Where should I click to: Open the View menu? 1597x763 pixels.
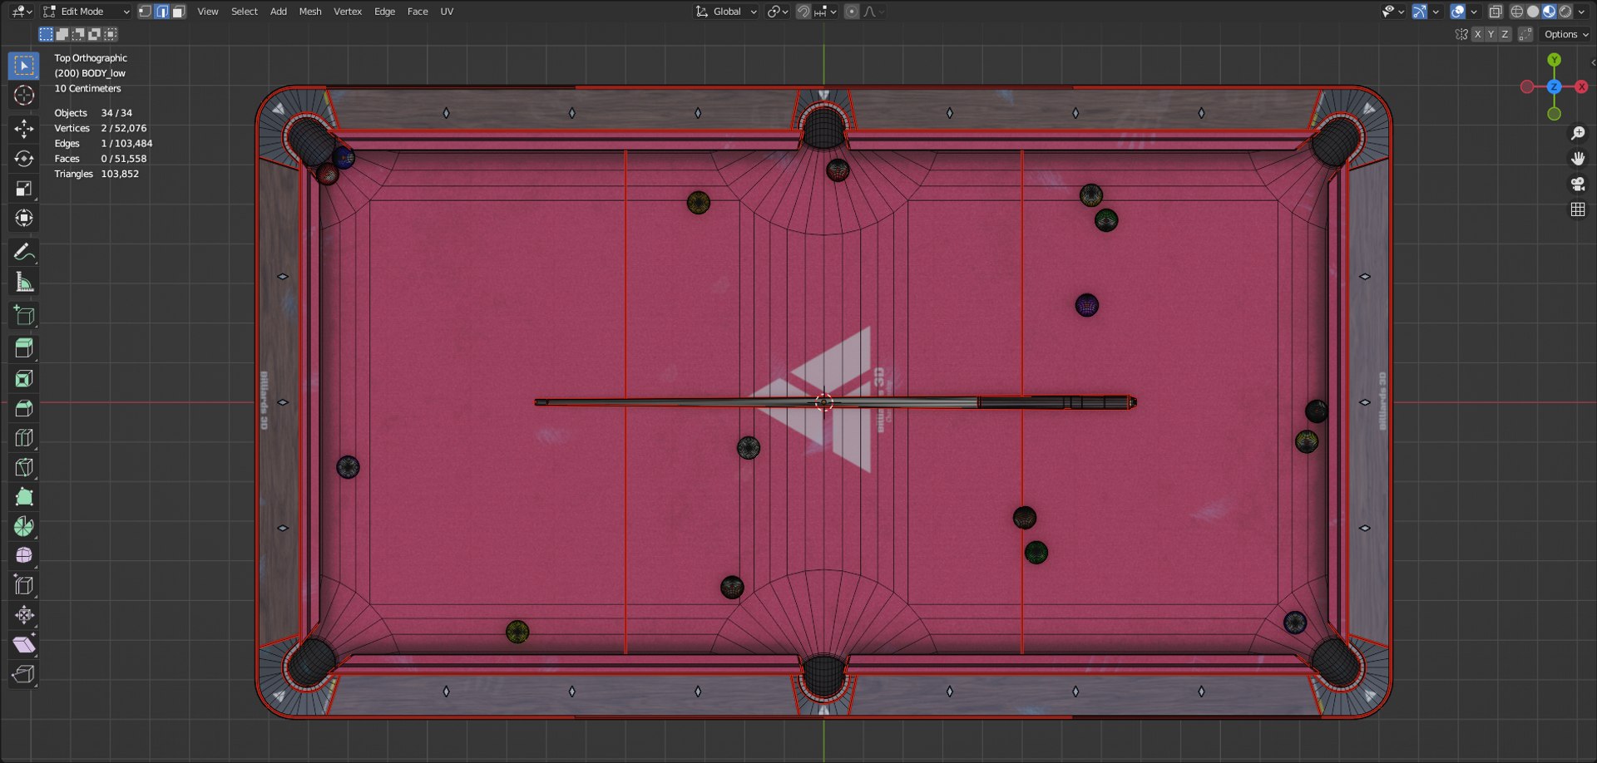point(208,12)
